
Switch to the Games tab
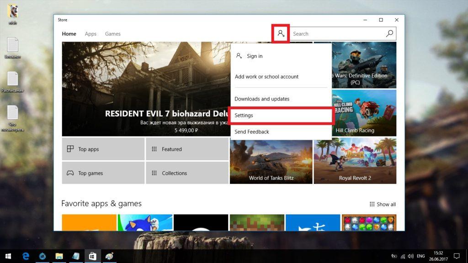112,34
